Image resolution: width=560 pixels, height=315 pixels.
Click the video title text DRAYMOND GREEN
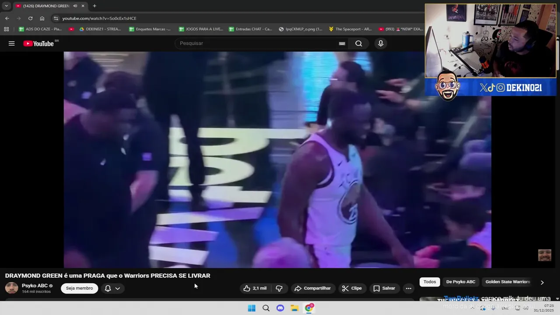[108, 276]
